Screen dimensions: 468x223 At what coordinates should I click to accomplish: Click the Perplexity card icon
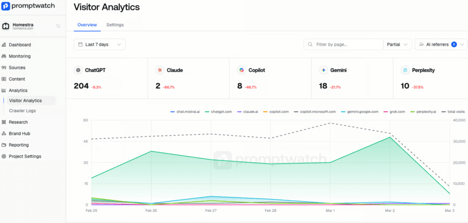(x=405, y=70)
